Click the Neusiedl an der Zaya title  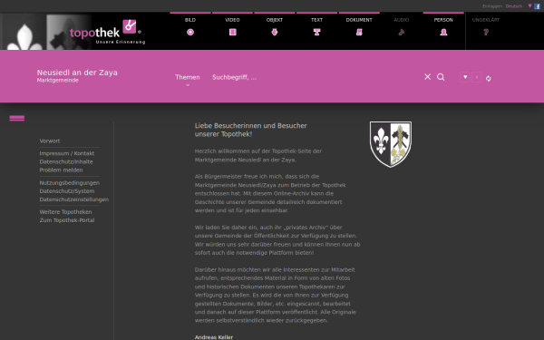pos(77,73)
